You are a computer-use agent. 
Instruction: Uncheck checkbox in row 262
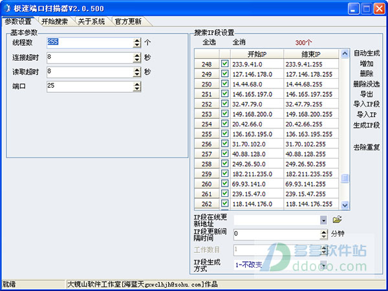224,203
